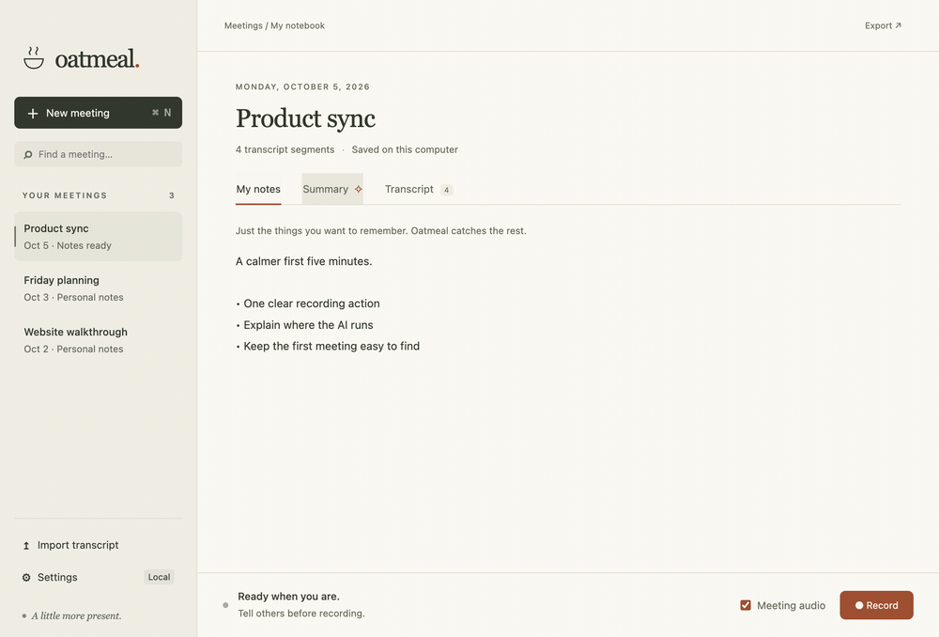Click Export in the top right
939x637 pixels.
pos(883,25)
